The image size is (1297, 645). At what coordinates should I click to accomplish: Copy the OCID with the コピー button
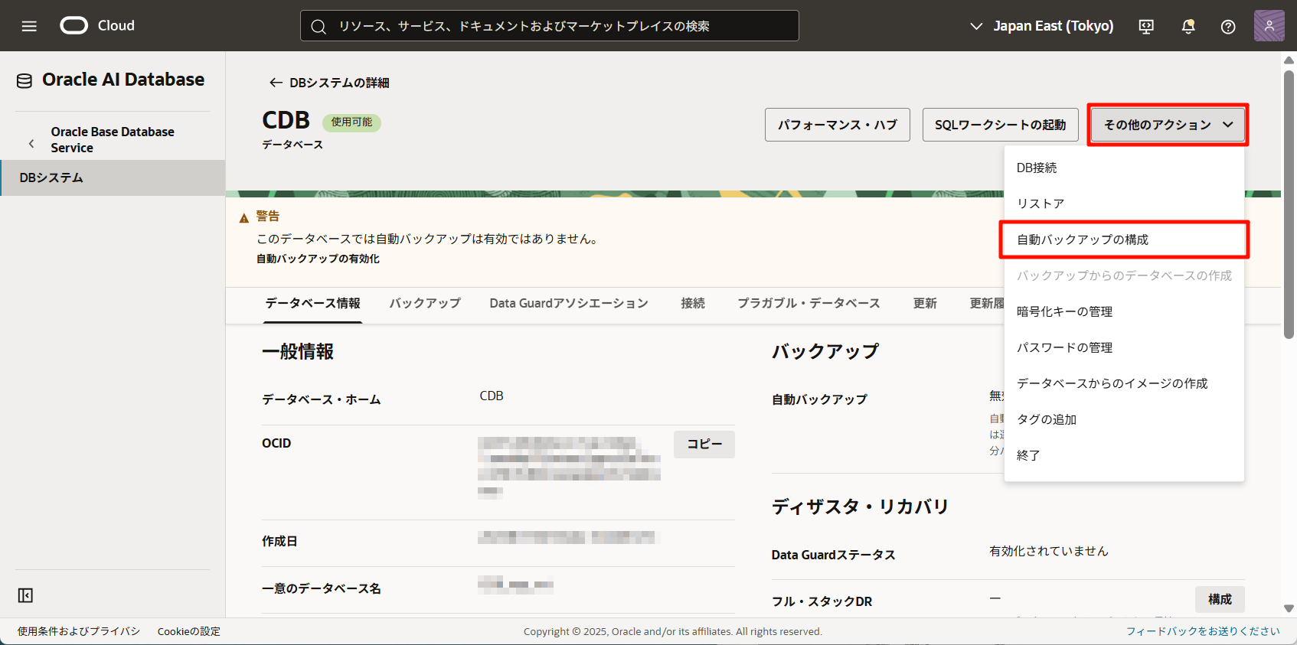coord(704,445)
